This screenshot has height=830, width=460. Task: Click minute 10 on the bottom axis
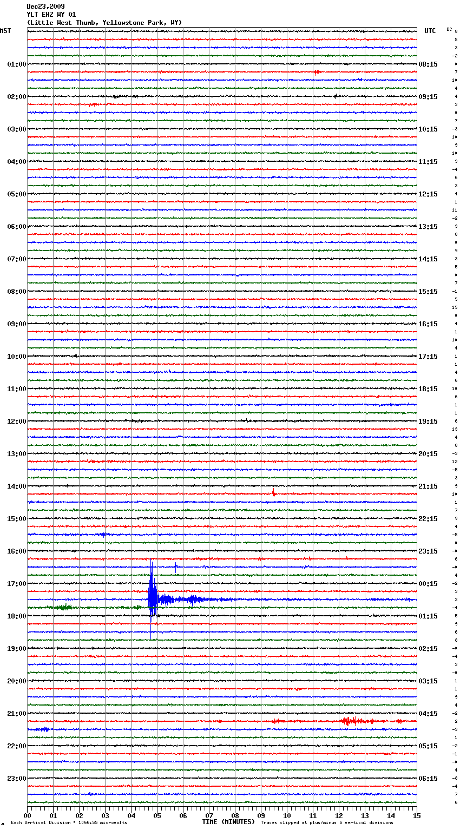[287, 815]
